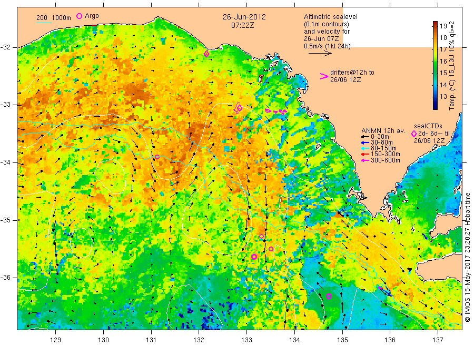Click the longitude axis label 131
The width and height of the screenshot is (474, 347).
pos(151,340)
